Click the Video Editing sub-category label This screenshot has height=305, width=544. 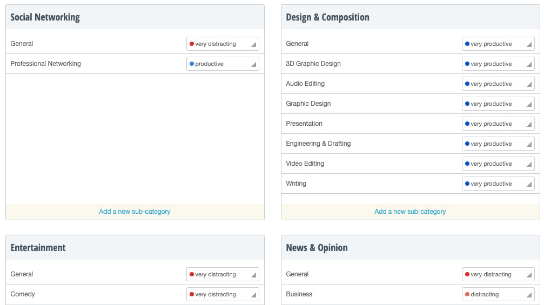click(305, 164)
